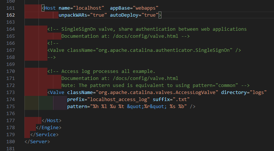Click the "localhost_access_log" prefix value
Screen dimensions: 274x151
pyautogui.click(x=118, y=99)
